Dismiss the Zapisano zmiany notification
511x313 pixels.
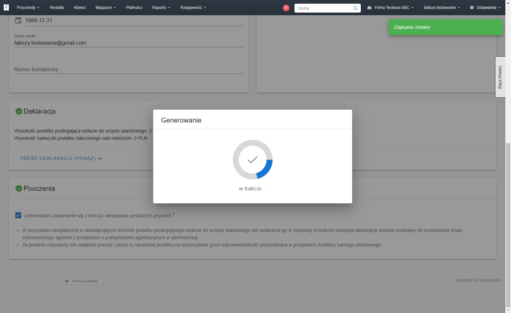pos(445,27)
